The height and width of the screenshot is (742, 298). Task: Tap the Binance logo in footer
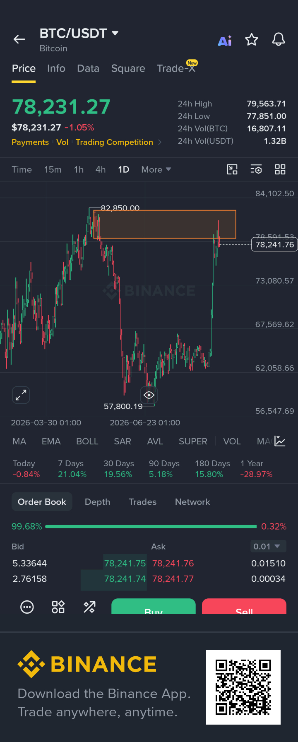87,664
